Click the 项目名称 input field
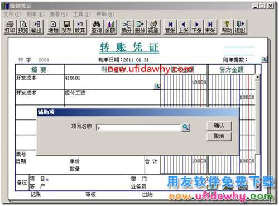 (138, 128)
